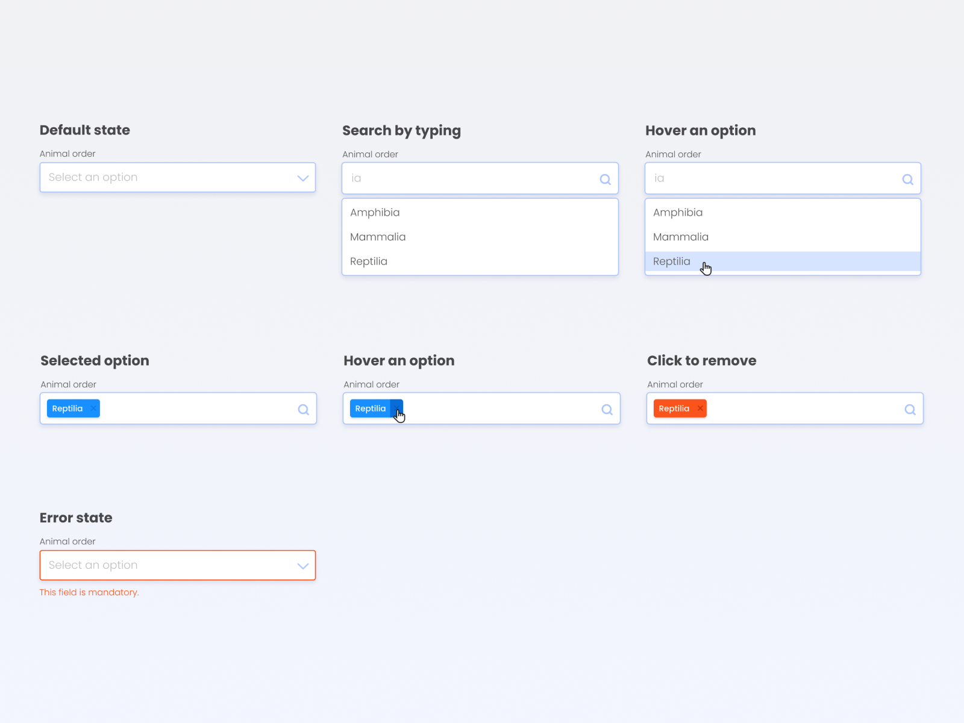The image size is (964, 723).
Task: Remove Reptilia via the X on the blue chip
Action: point(93,408)
